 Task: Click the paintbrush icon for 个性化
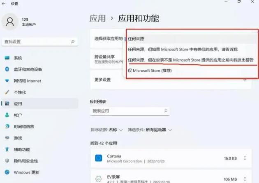coord(7,92)
